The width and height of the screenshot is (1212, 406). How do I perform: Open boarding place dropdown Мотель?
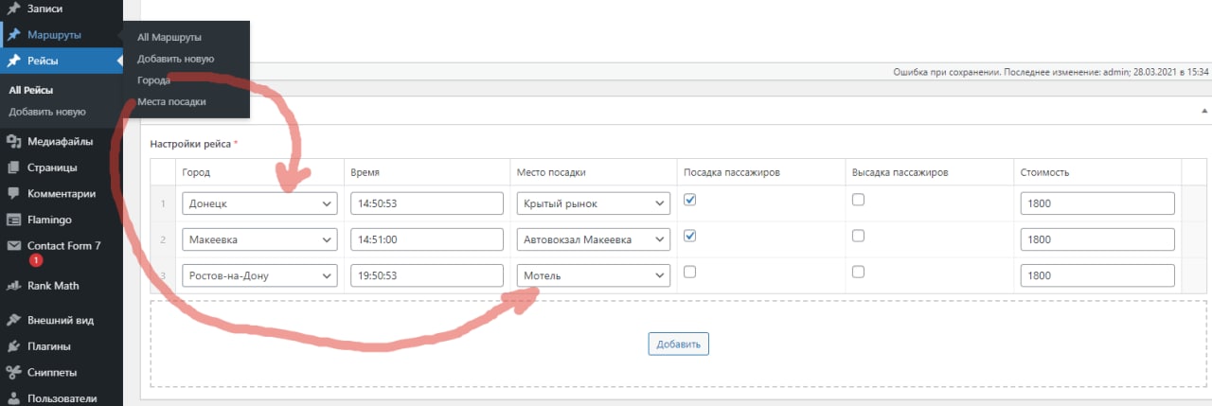pyautogui.click(x=594, y=275)
